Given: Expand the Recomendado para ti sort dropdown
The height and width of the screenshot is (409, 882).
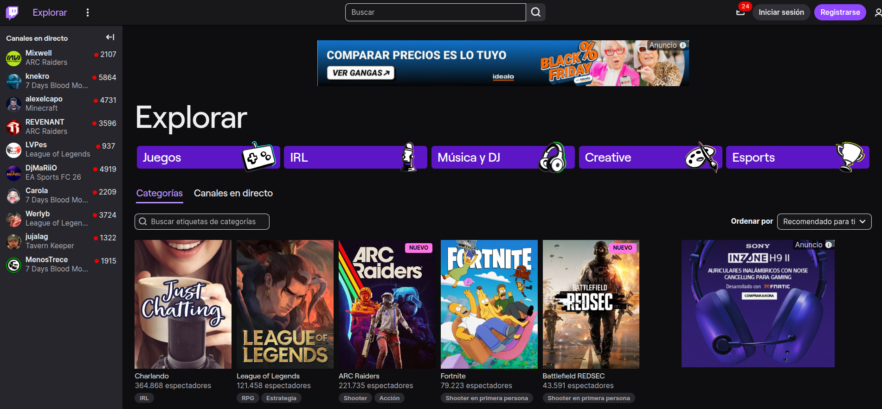Looking at the screenshot, I should coord(824,221).
